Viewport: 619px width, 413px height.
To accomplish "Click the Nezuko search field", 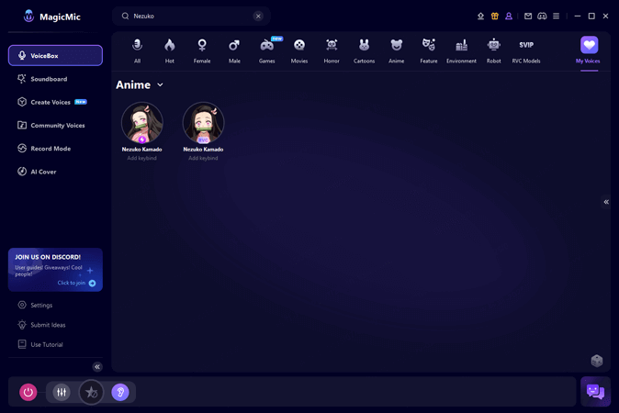I will click(x=191, y=17).
